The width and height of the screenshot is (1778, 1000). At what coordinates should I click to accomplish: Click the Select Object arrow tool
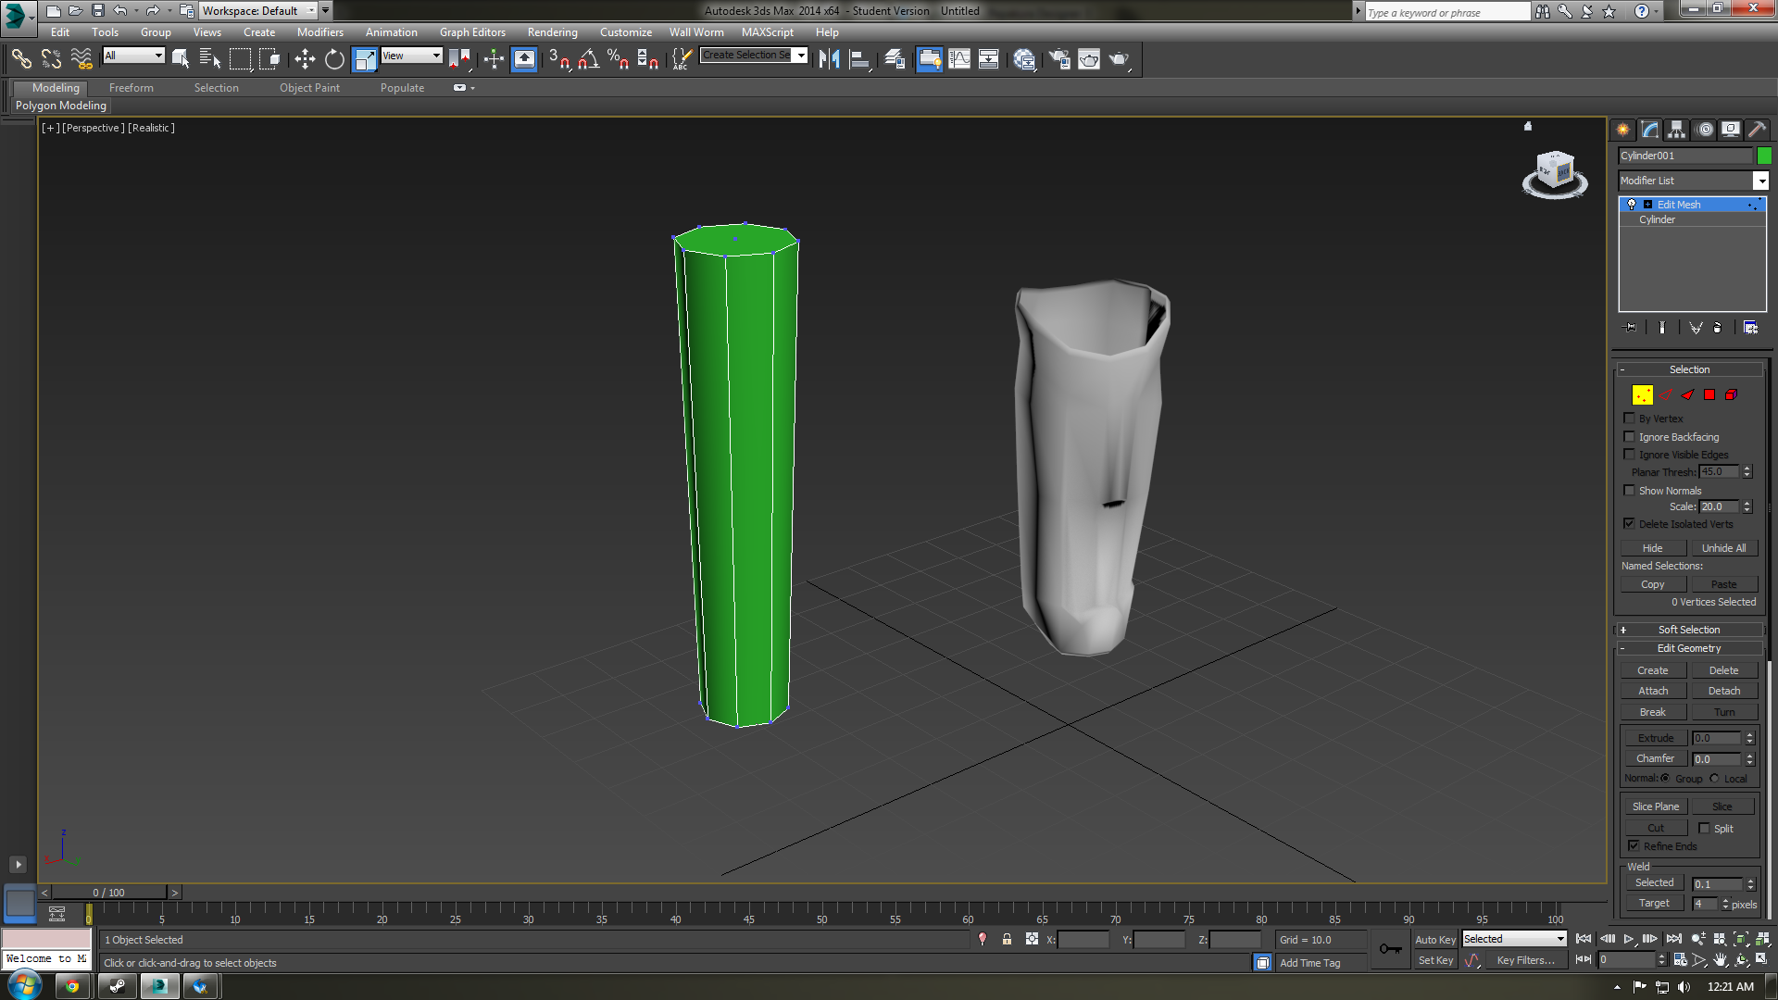point(181,60)
